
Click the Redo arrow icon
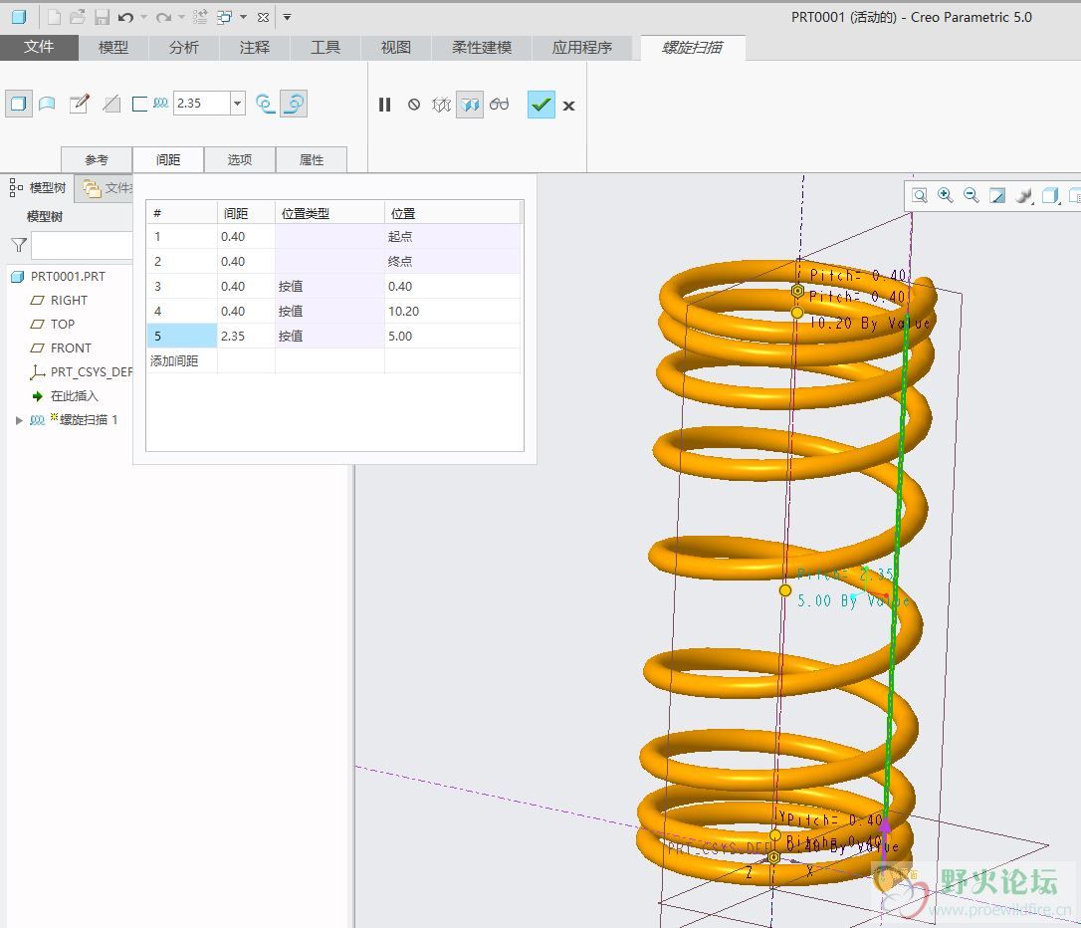point(163,17)
